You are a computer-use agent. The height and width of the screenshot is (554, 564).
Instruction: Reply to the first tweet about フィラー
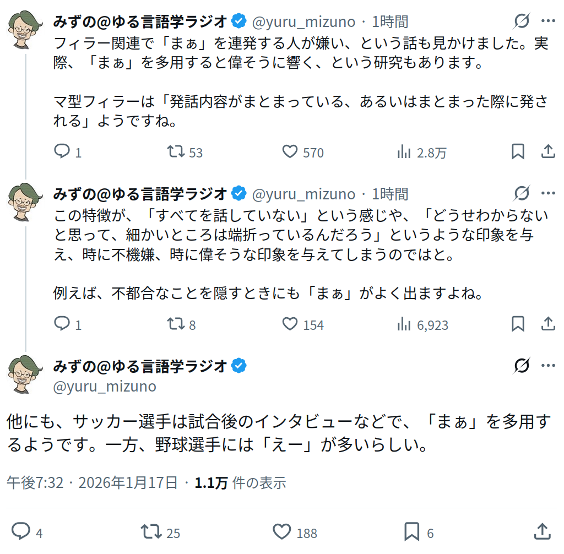[62, 152]
